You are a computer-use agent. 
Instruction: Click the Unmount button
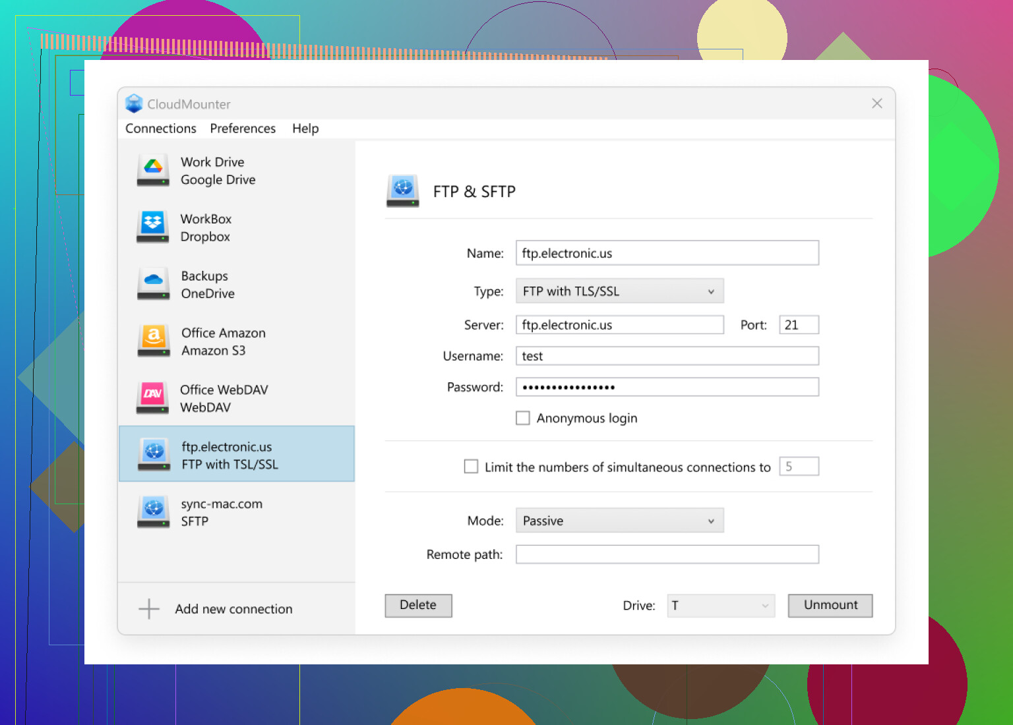tap(830, 606)
